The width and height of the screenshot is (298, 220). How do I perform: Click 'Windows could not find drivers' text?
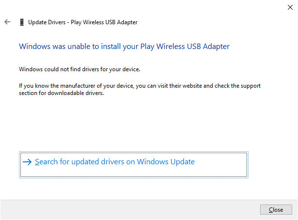(80, 69)
